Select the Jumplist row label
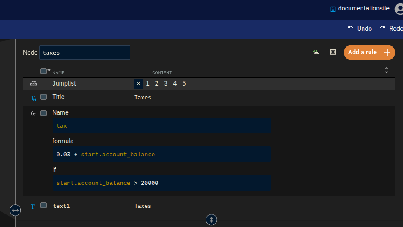The width and height of the screenshot is (403, 227). point(64,83)
